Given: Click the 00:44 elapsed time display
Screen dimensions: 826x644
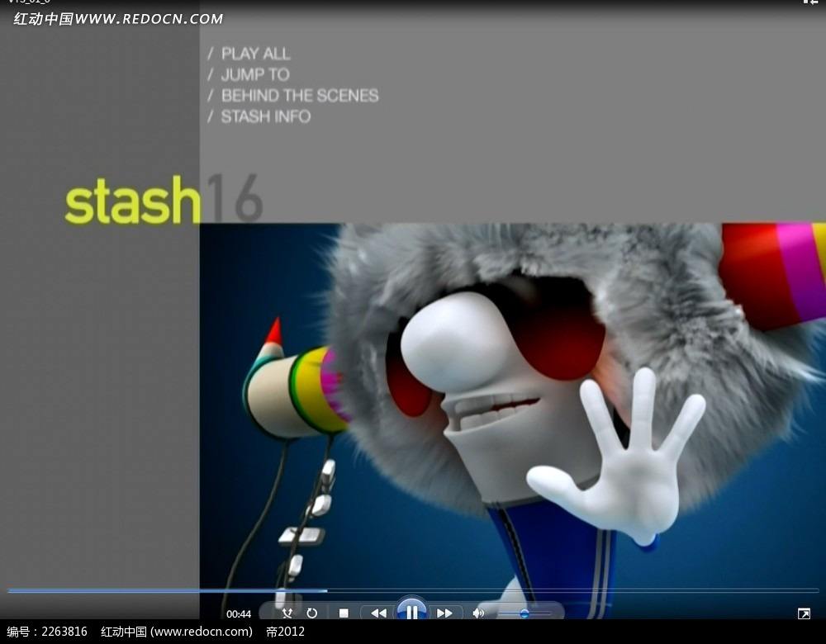Looking at the screenshot, I should coord(239,614).
